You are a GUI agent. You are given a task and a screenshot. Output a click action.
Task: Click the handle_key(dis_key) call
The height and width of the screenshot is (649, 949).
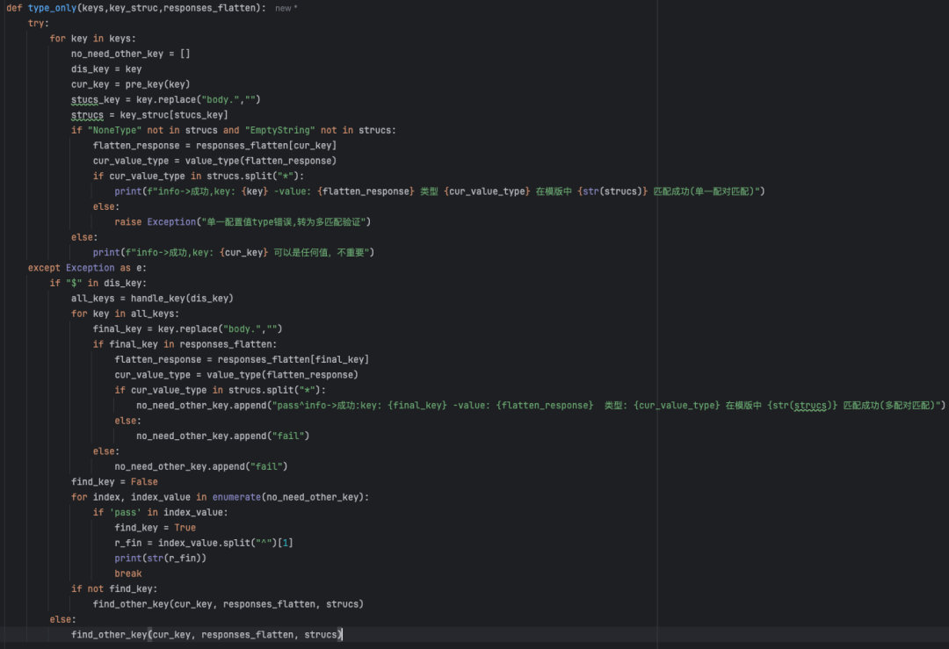(182, 299)
